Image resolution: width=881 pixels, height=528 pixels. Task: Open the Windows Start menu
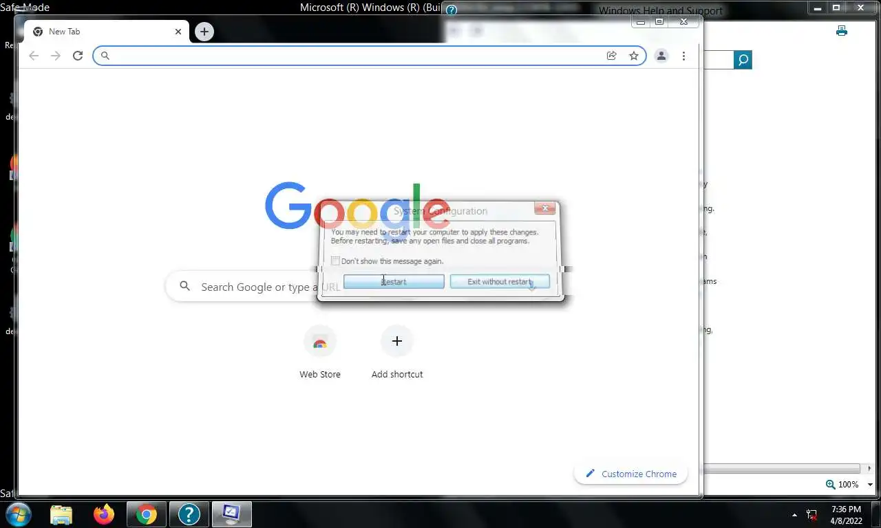point(18,514)
